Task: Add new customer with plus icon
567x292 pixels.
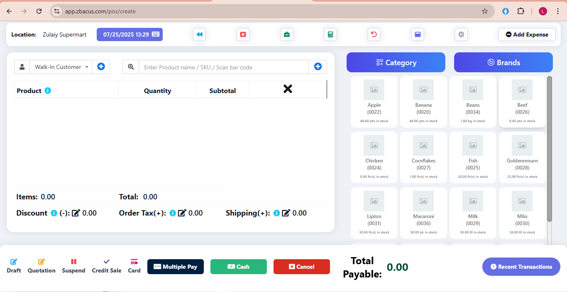Action: pyautogui.click(x=101, y=66)
